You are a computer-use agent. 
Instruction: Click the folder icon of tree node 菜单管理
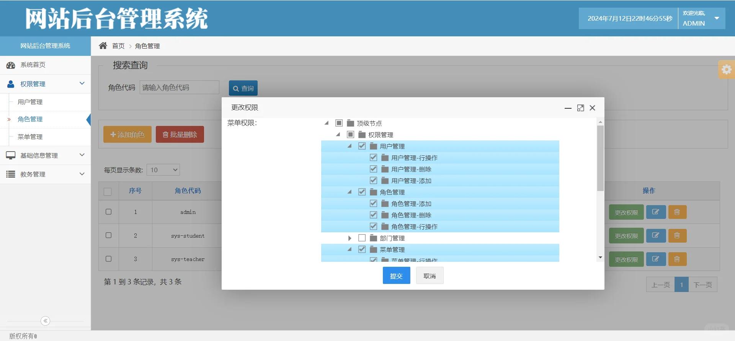[373, 249]
